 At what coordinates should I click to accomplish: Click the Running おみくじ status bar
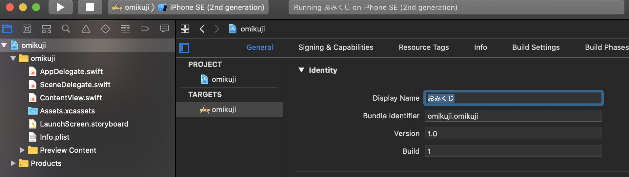click(x=456, y=7)
